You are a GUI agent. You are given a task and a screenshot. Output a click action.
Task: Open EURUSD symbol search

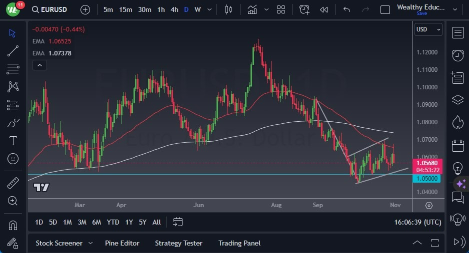pyautogui.click(x=49, y=9)
